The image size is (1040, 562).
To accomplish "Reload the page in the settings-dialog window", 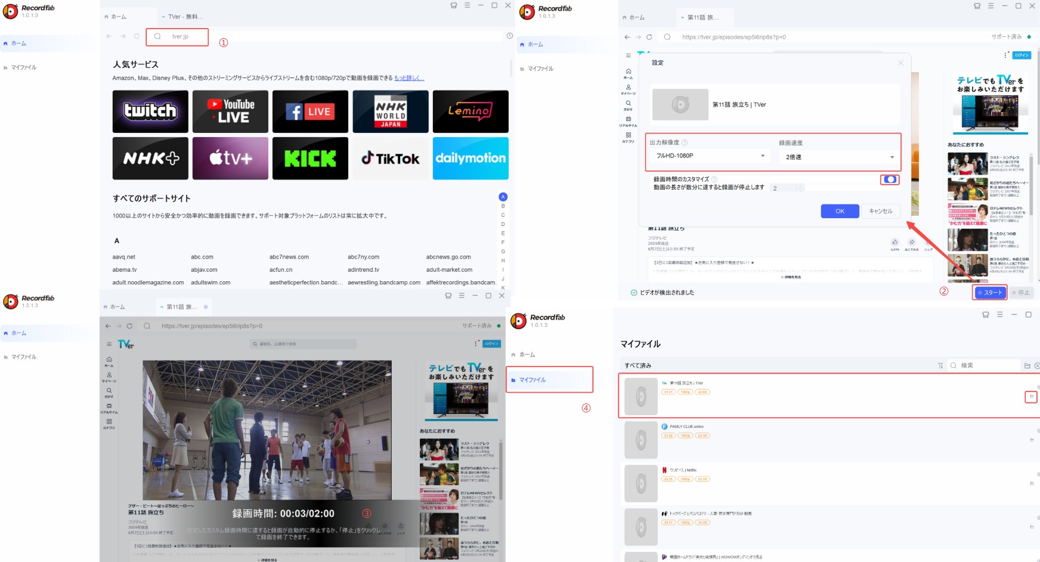I will 649,37.
